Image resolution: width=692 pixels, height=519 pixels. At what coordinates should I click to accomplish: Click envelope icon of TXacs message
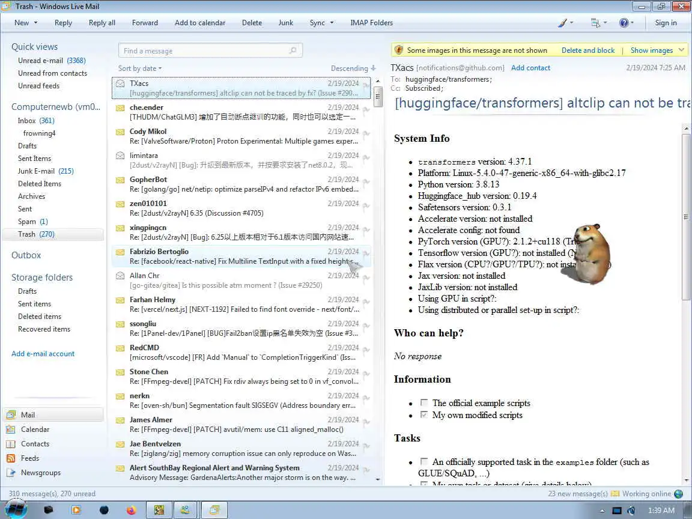point(120,83)
